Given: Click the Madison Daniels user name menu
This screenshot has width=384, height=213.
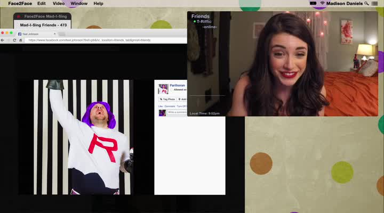Looking at the screenshot, I should pos(344,4).
